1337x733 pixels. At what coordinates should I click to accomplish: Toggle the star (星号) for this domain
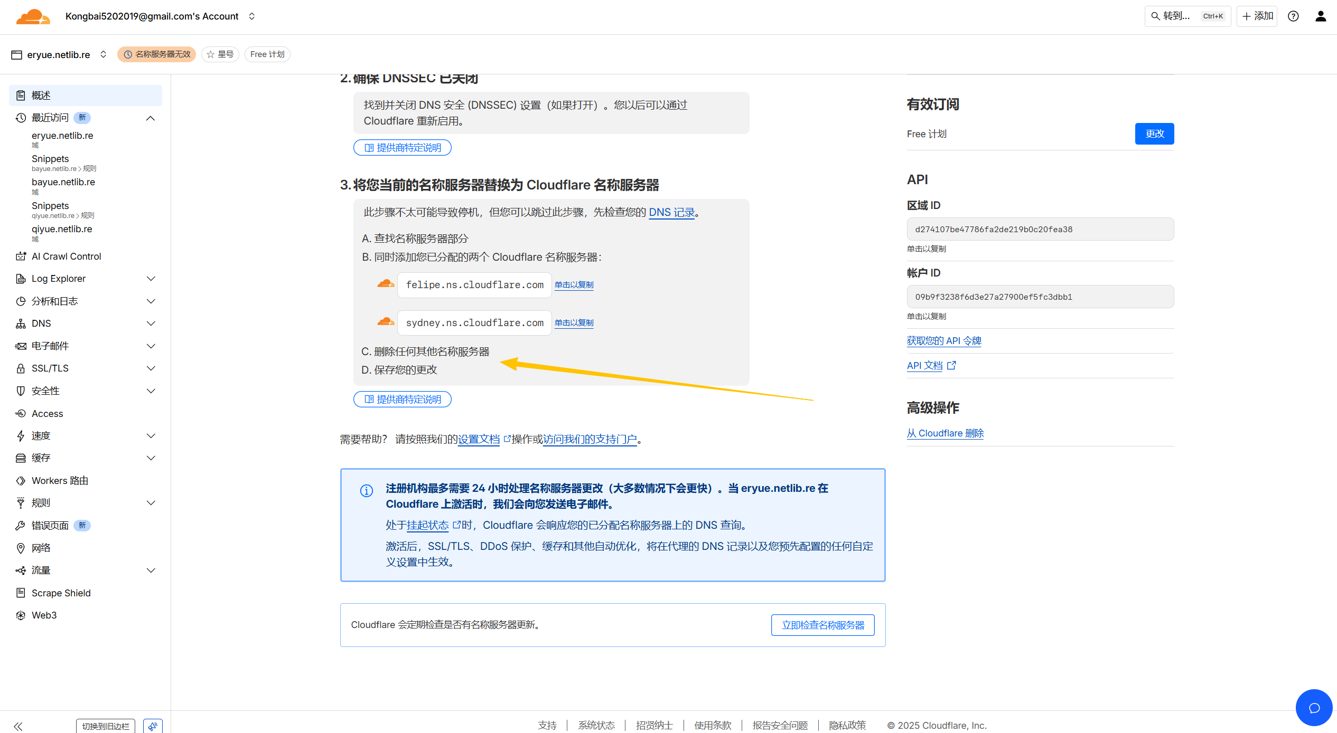pyautogui.click(x=220, y=54)
